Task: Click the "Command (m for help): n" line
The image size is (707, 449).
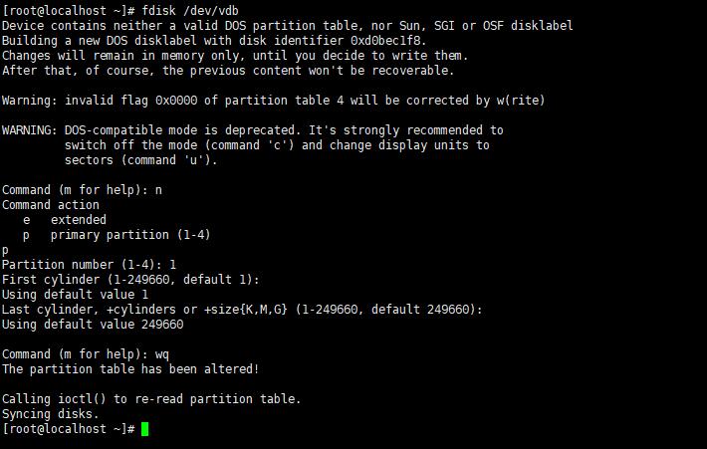Action: (x=82, y=190)
